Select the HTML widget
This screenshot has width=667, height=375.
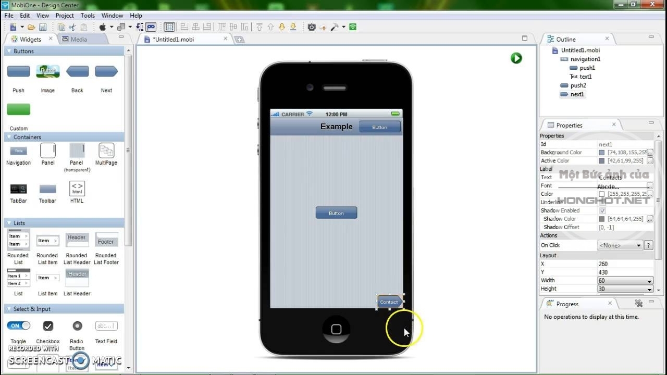tap(77, 189)
